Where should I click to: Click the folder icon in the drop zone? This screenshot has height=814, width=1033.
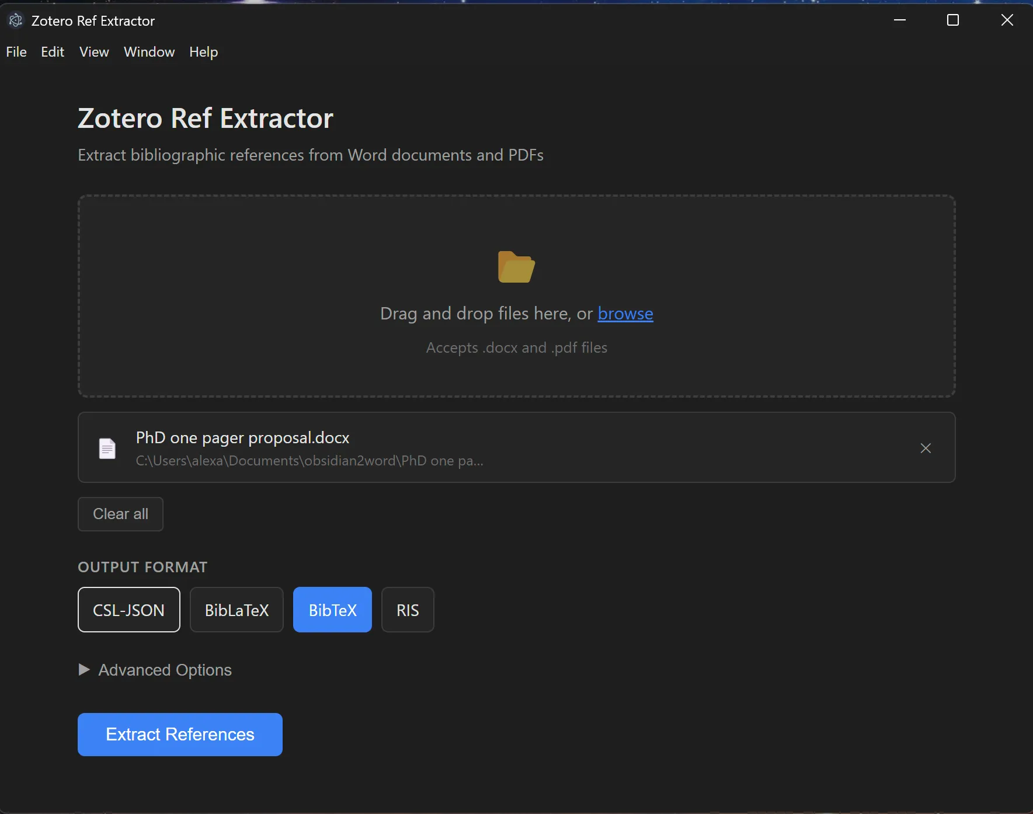tap(516, 267)
